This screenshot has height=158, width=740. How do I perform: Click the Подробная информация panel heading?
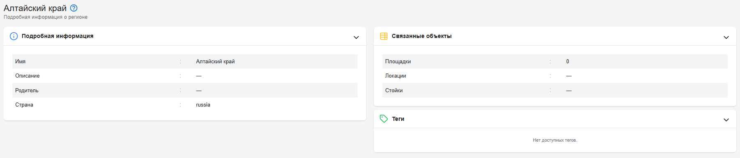pos(57,36)
